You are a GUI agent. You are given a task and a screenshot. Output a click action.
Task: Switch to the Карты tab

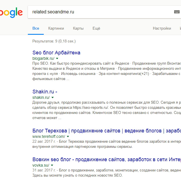(78, 28)
